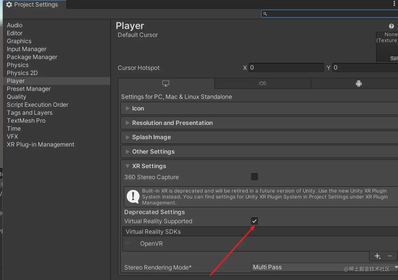Viewport: 398px width, 280px height.
Task: Open the Player help question mark icon
Action: click(391, 26)
